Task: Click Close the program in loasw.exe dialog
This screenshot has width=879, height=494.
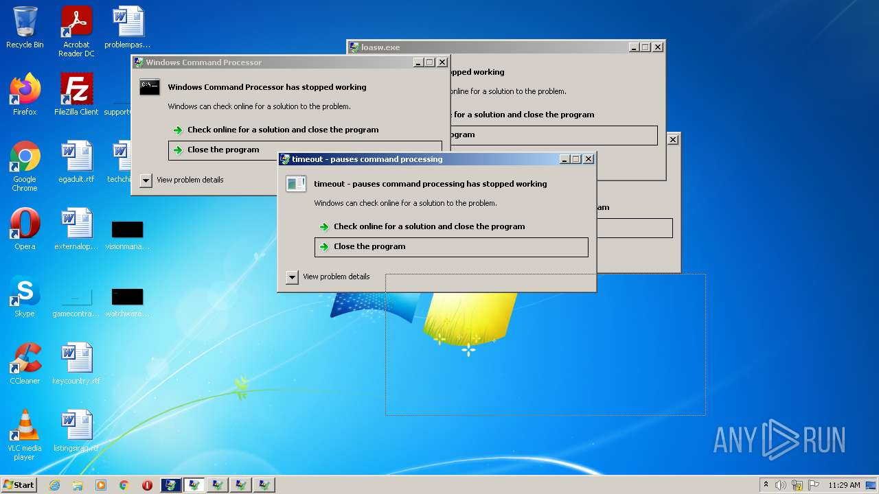Action: pyautogui.click(x=553, y=135)
